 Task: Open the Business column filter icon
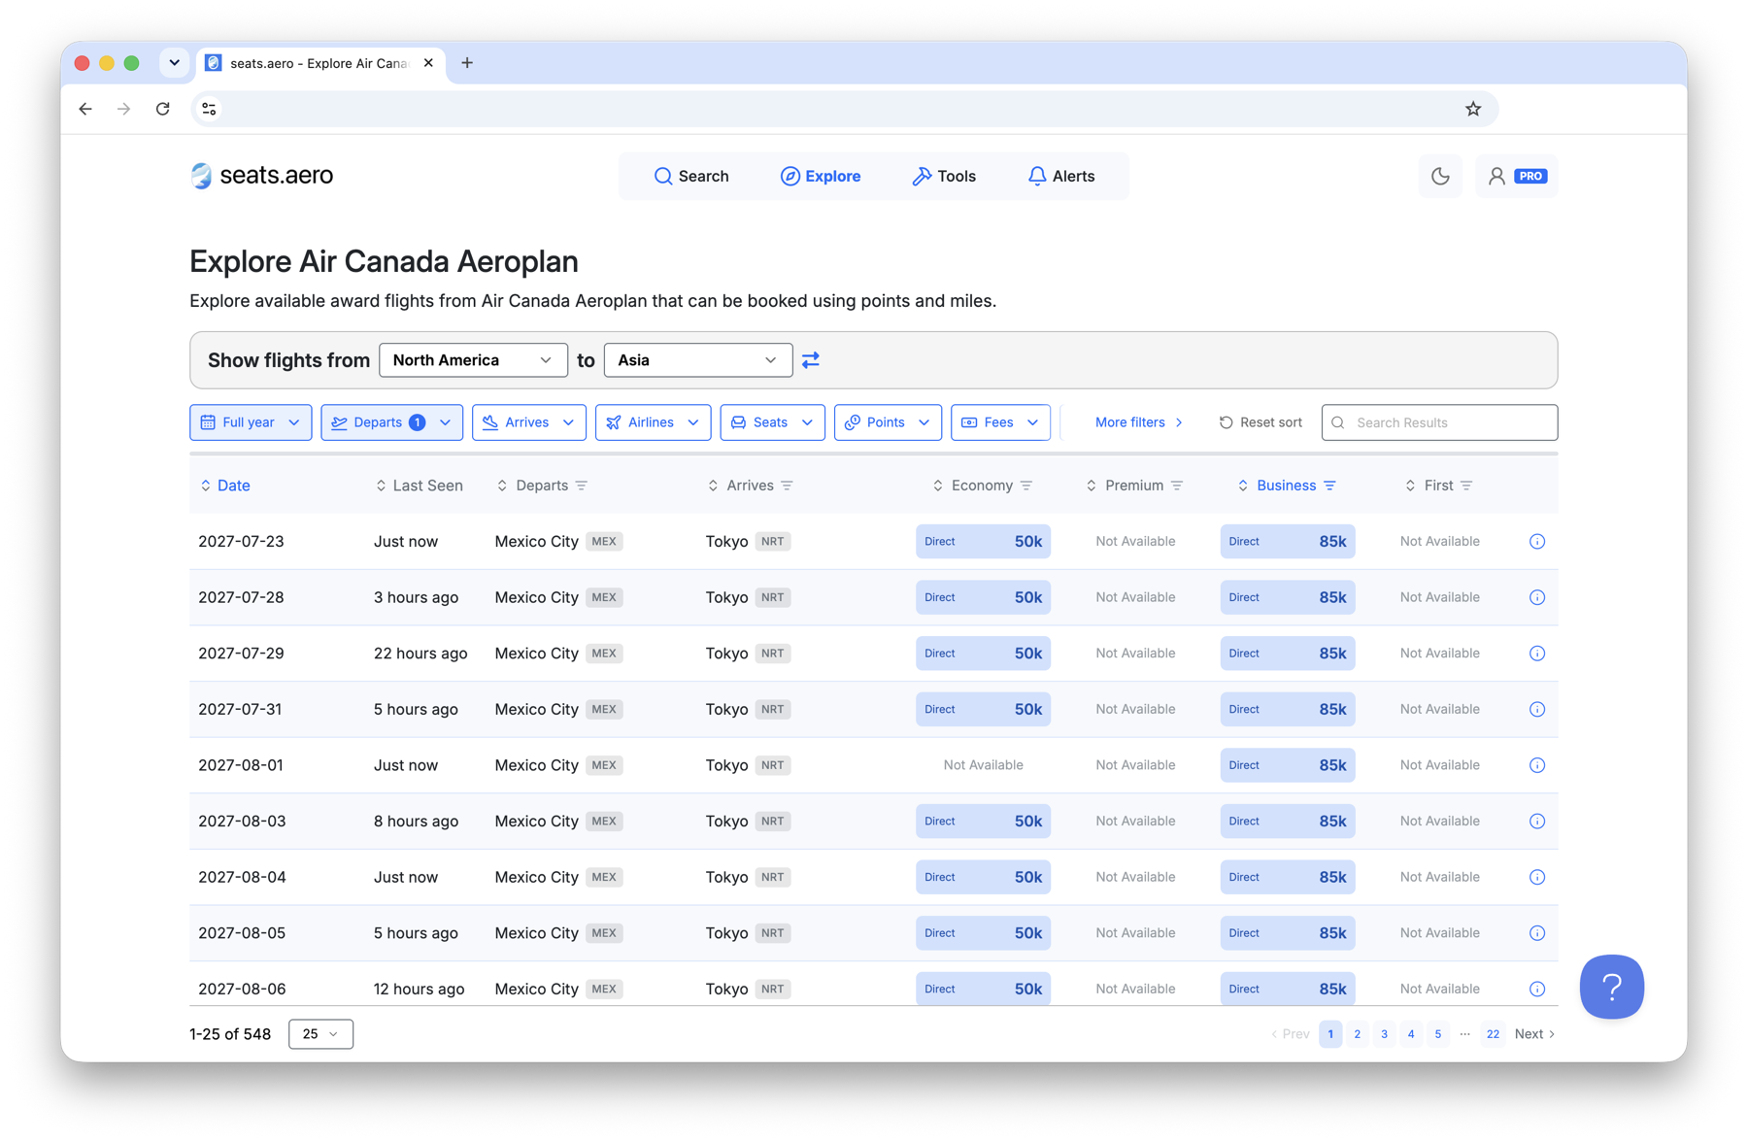(x=1330, y=486)
